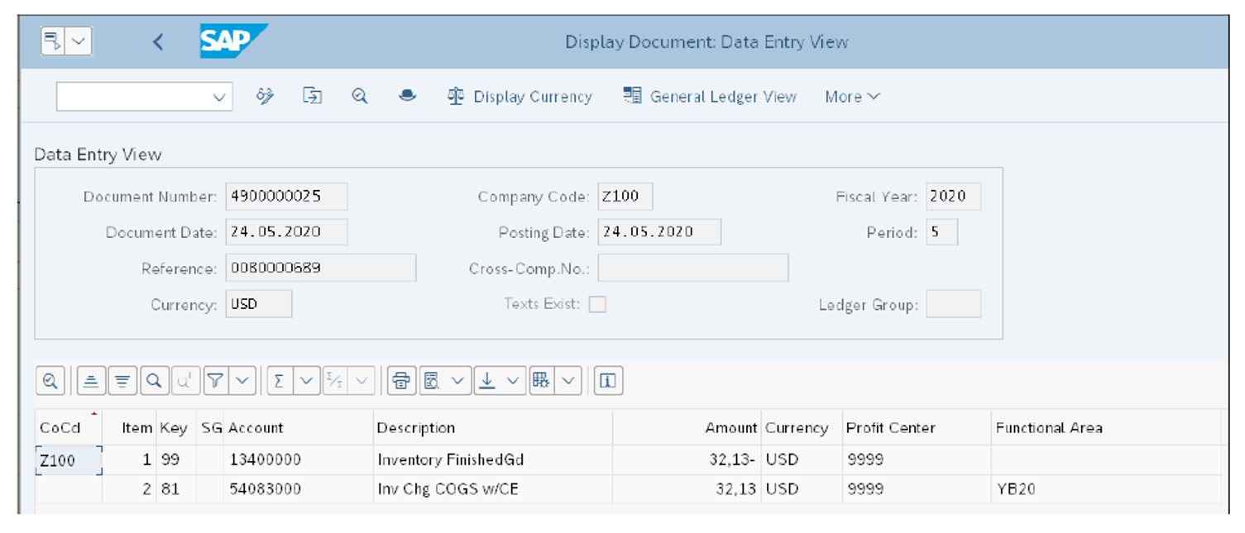This screenshot has height=533, width=1245.
Task: Click the magnifier search icon in the header toolbar
Action: pos(358,97)
